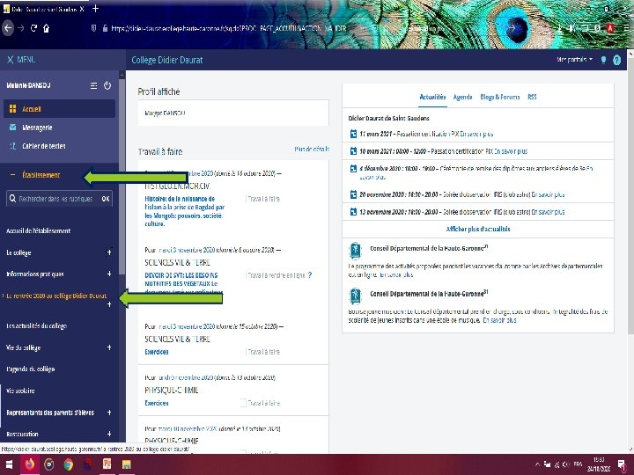
Task: Click the lightbulb icon in the header
Action: pyautogui.click(x=603, y=60)
